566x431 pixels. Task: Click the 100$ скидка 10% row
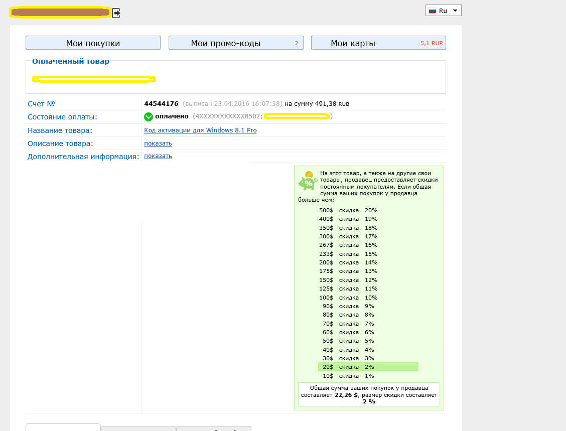pos(348,298)
